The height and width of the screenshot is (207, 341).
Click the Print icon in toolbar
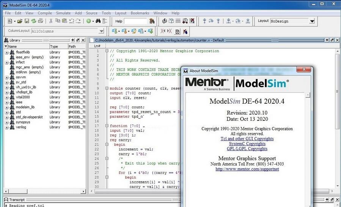41,21
